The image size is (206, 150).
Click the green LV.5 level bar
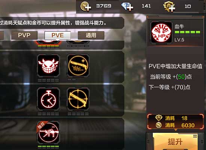188,32
